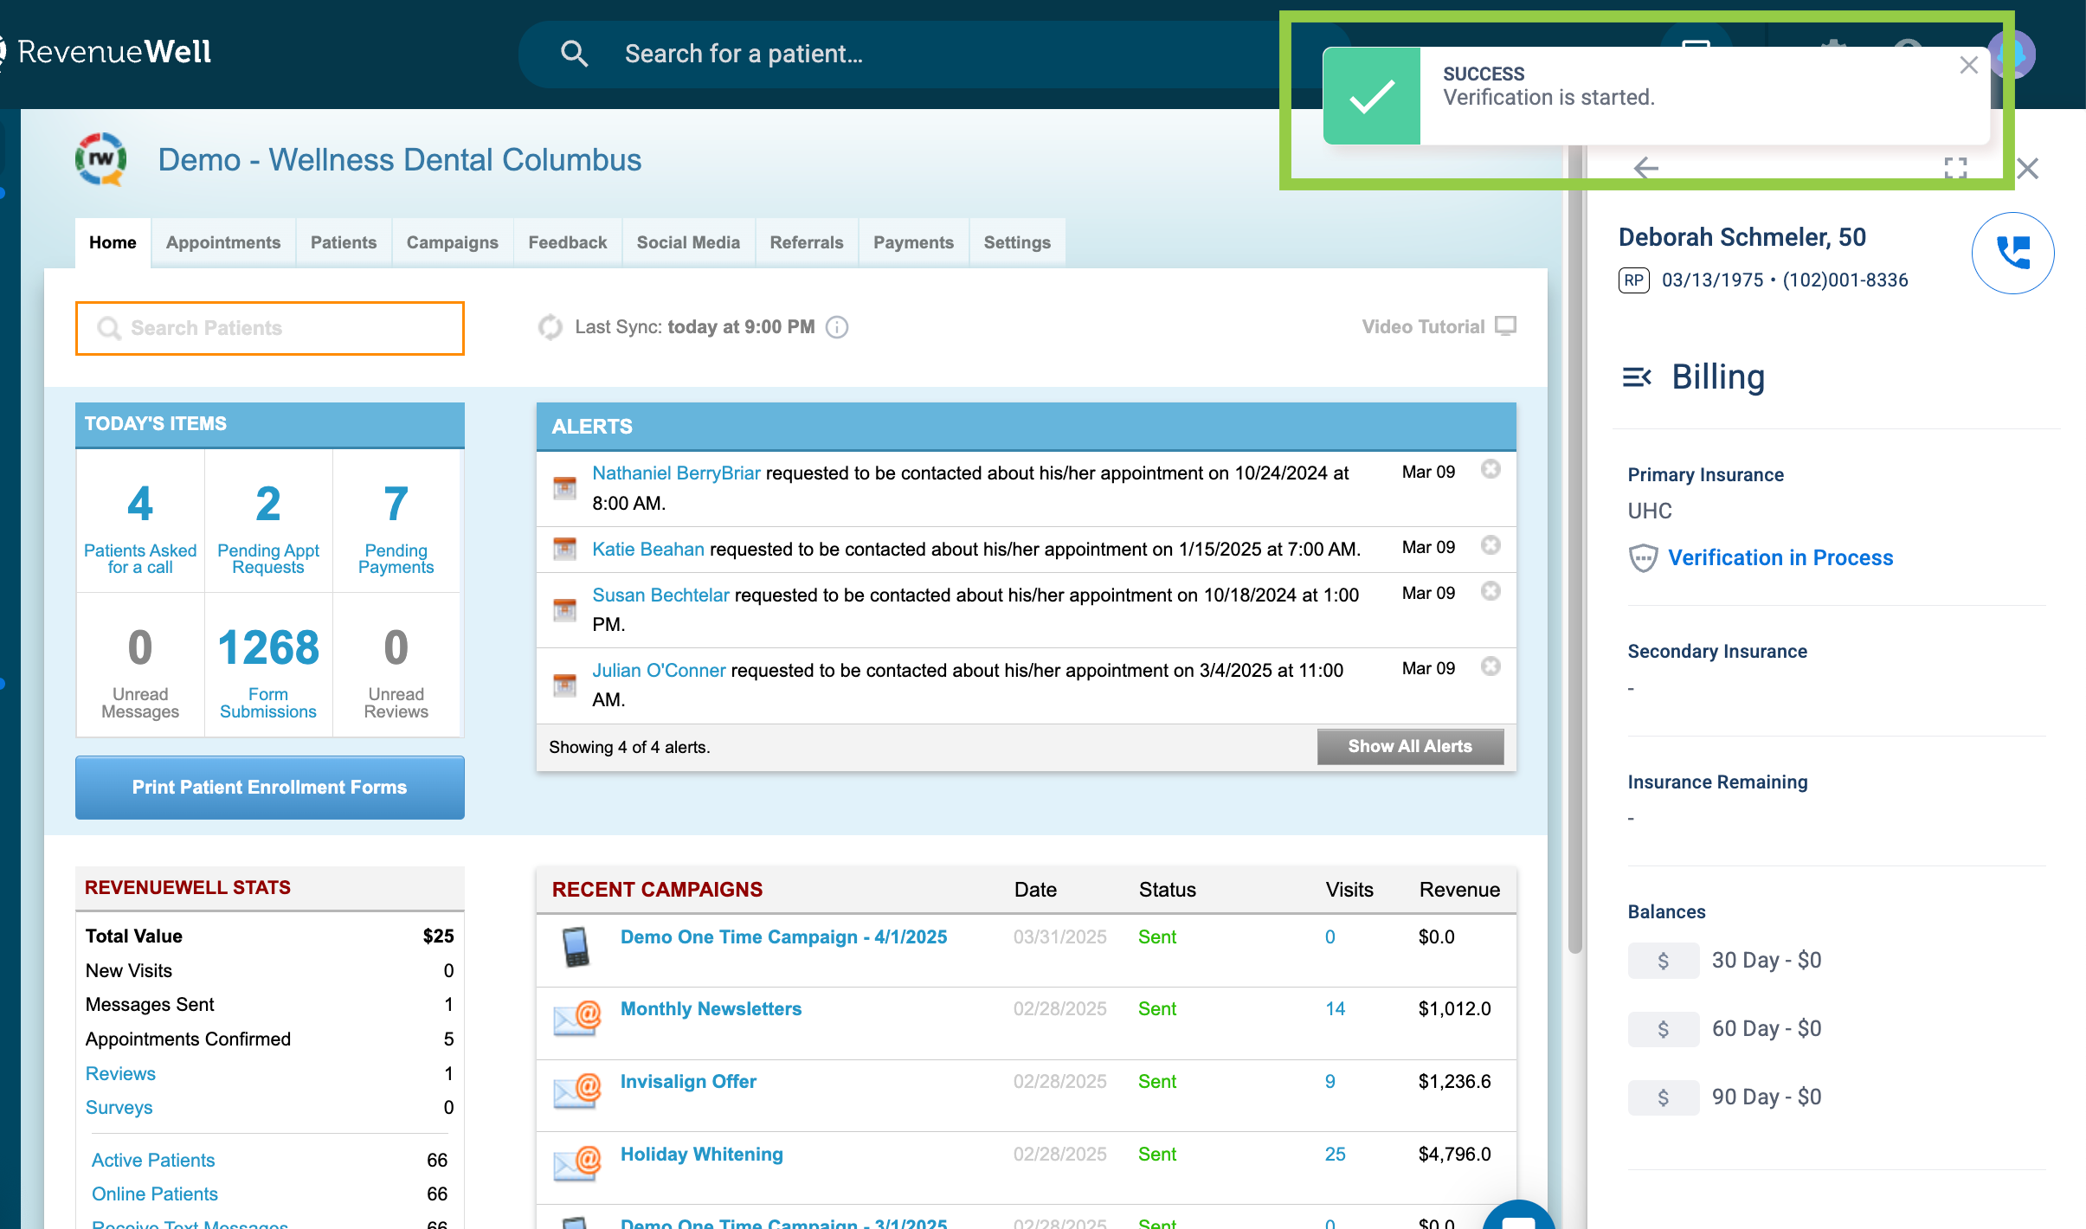Image resolution: width=2086 pixels, height=1229 pixels.
Task: Switch to the Home tab
Action: click(113, 243)
